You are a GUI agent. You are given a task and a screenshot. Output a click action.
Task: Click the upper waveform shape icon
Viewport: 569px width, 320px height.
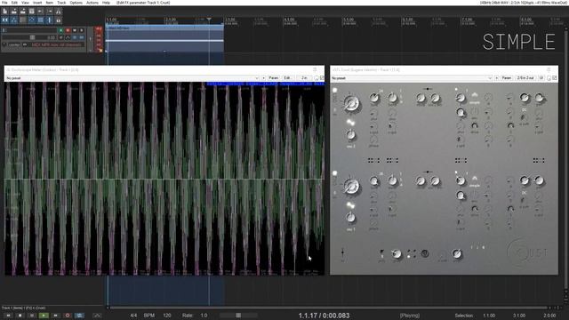coord(350,123)
